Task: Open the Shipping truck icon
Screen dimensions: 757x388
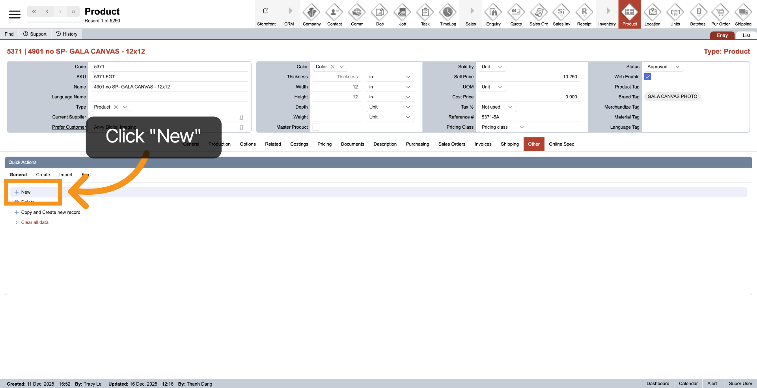Action: [x=743, y=13]
